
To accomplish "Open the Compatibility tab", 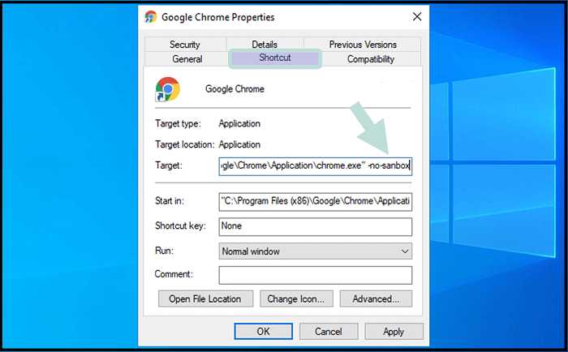I will point(371,59).
